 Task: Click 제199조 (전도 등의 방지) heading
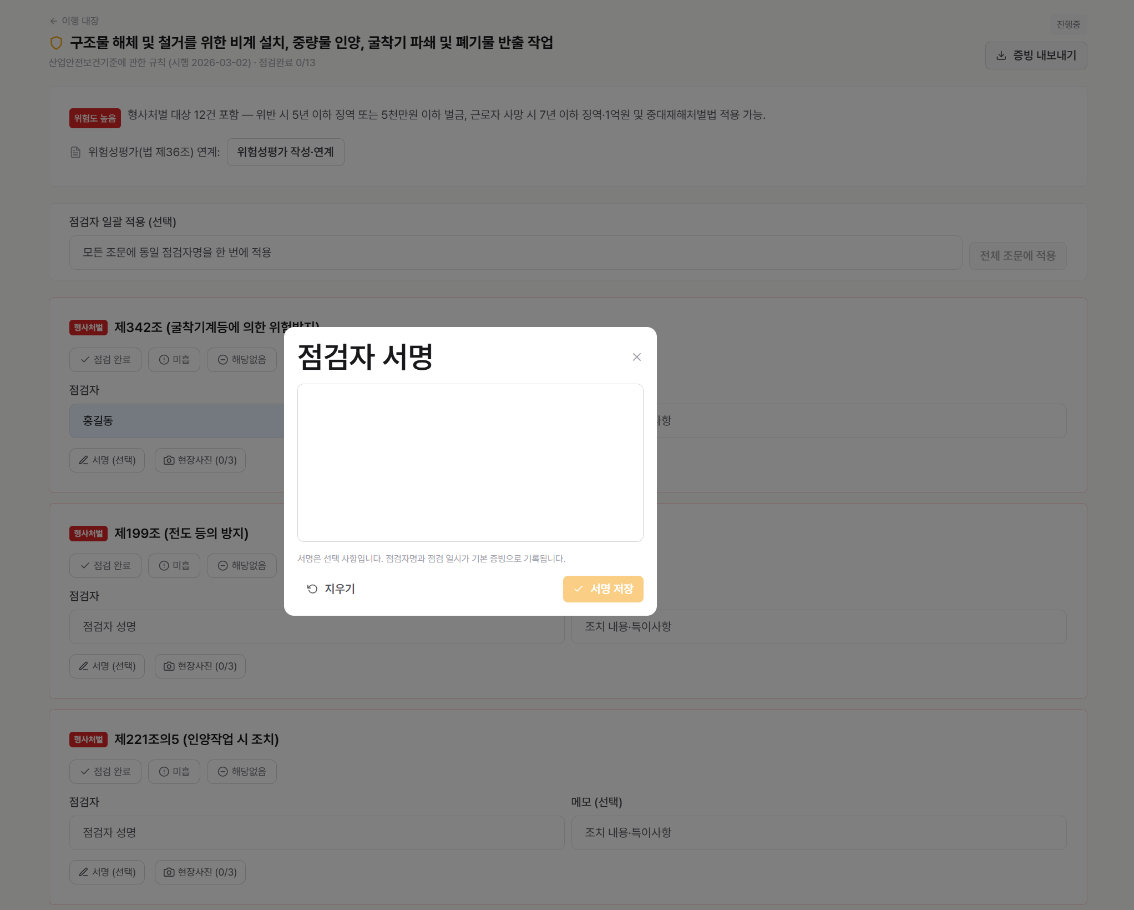[x=181, y=534]
